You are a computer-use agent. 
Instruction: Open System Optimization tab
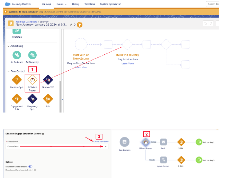pyautogui.click(x=110, y=4)
